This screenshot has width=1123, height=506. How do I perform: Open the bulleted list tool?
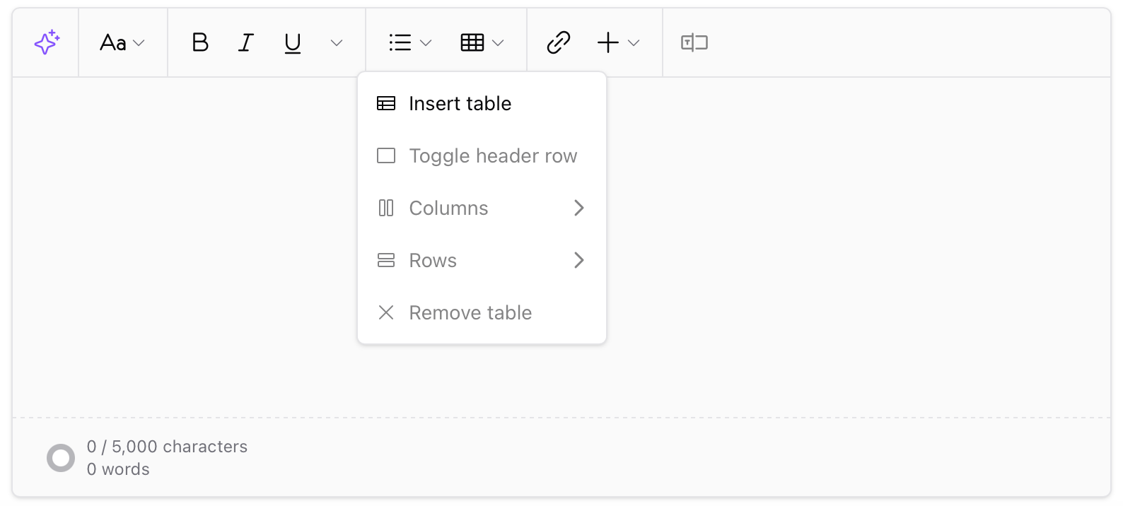(400, 42)
